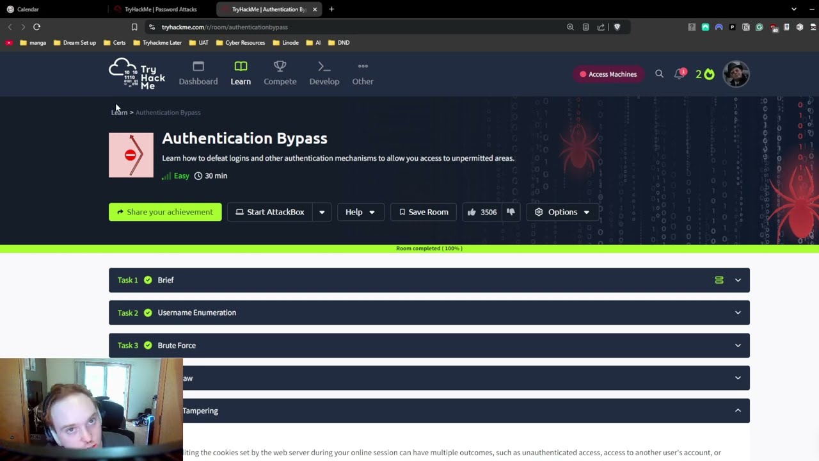The width and height of the screenshot is (819, 461).
Task: Open the Help dropdown
Action: (x=360, y=212)
